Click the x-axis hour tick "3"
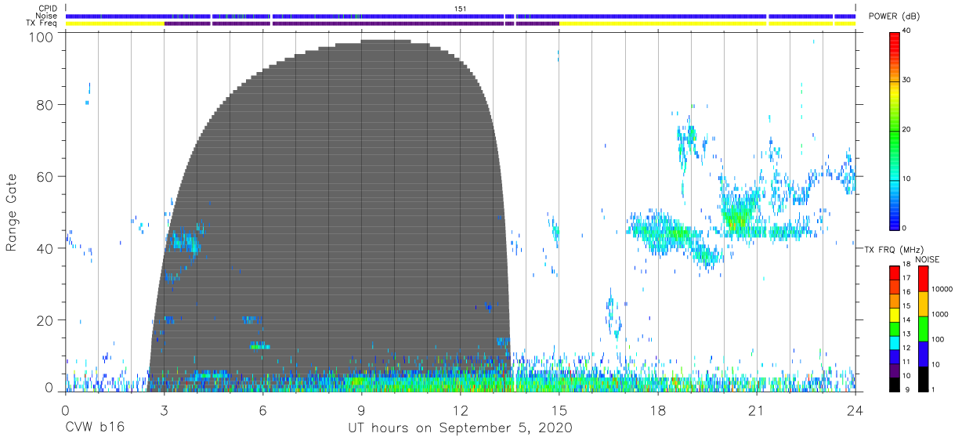Screen dimensions: 962x444 pyautogui.click(x=164, y=409)
